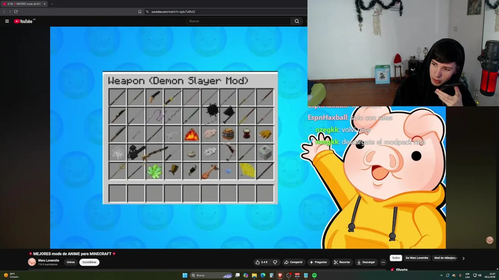Viewport: 499px width, 280px height.
Task: Go back with the browser back arrow
Action: pos(4,12)
